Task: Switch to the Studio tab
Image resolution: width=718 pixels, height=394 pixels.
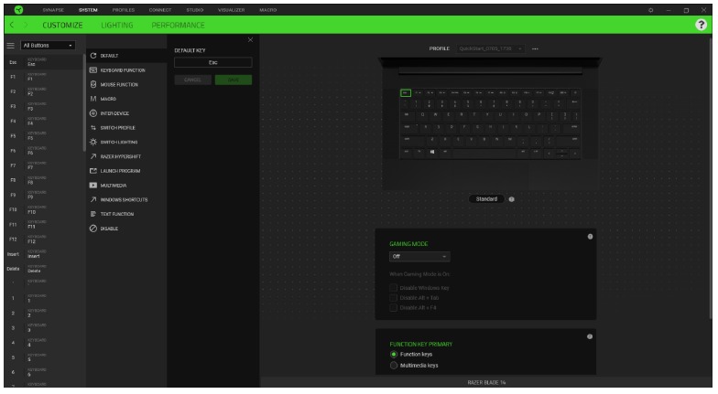Action: pyautogui.click(x=194, y=9)
